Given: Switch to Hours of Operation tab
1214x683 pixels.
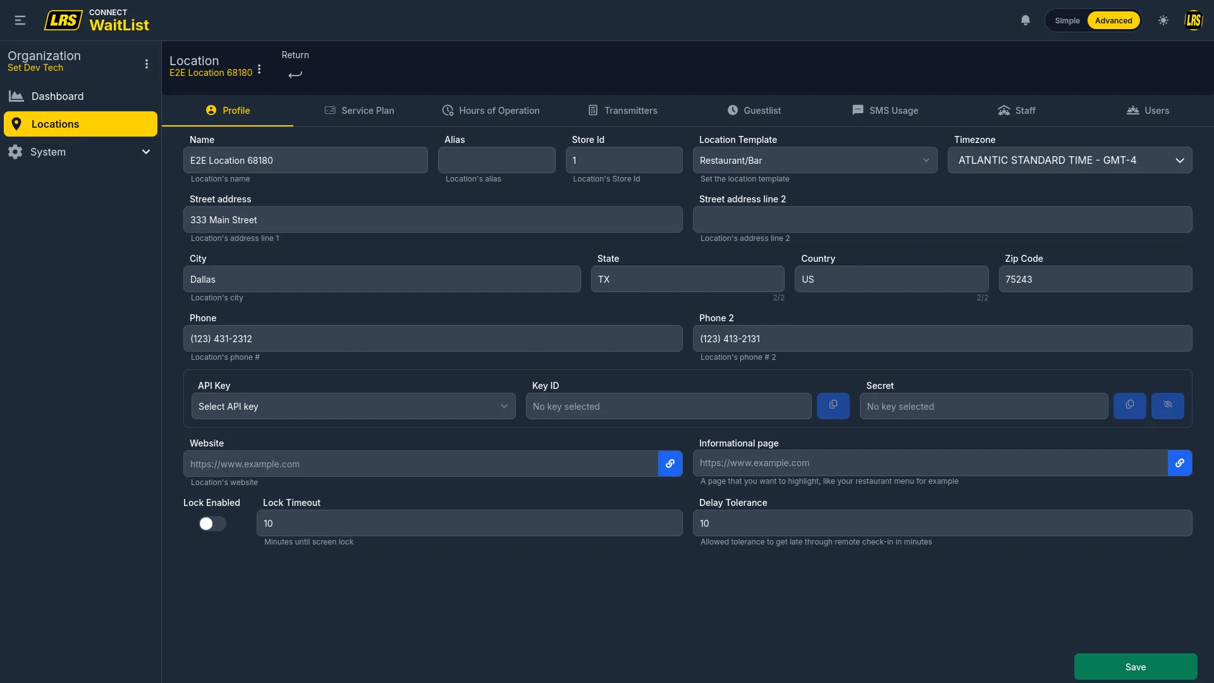Looking at the screenshot, I should (491, 110).
